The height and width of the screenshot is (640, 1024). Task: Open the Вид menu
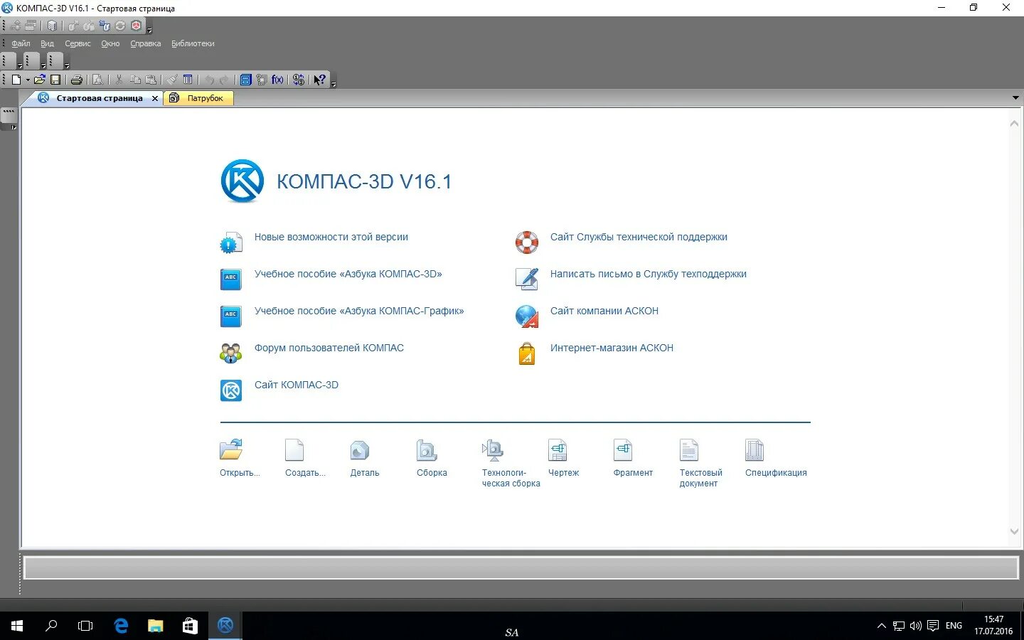click(x=47, y=43)
